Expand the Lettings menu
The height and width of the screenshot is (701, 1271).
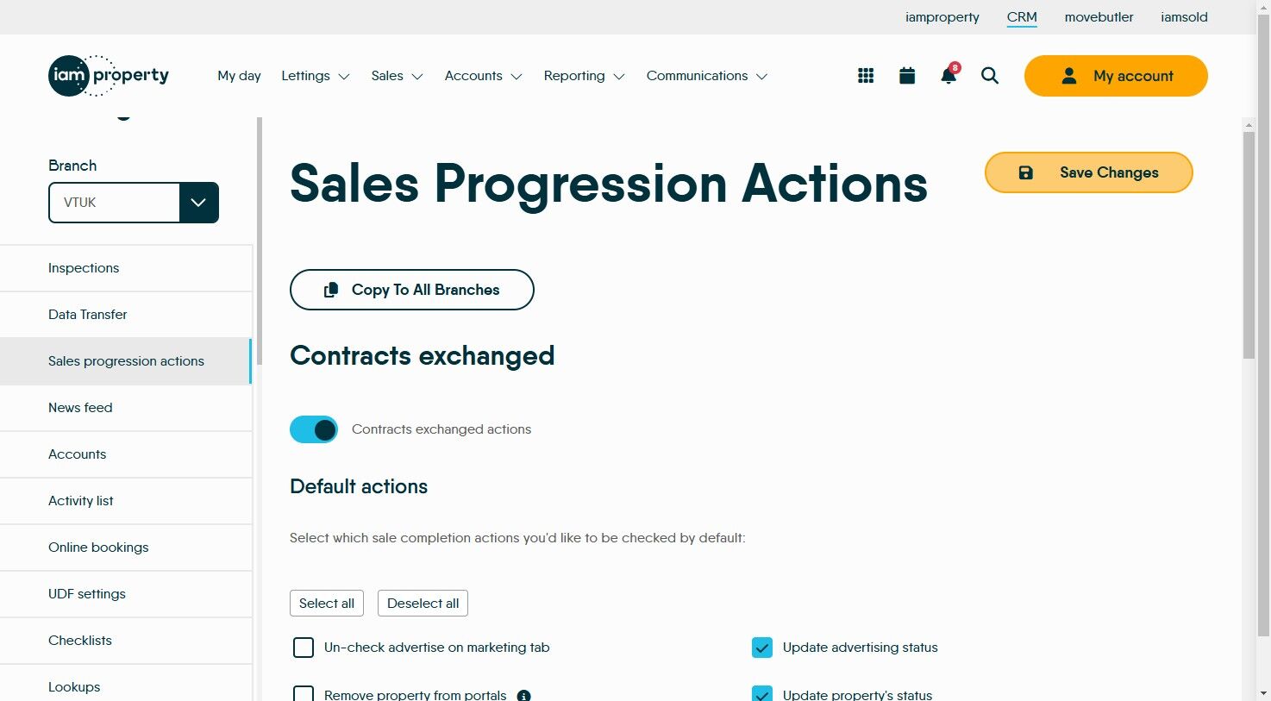coord(316,76)
